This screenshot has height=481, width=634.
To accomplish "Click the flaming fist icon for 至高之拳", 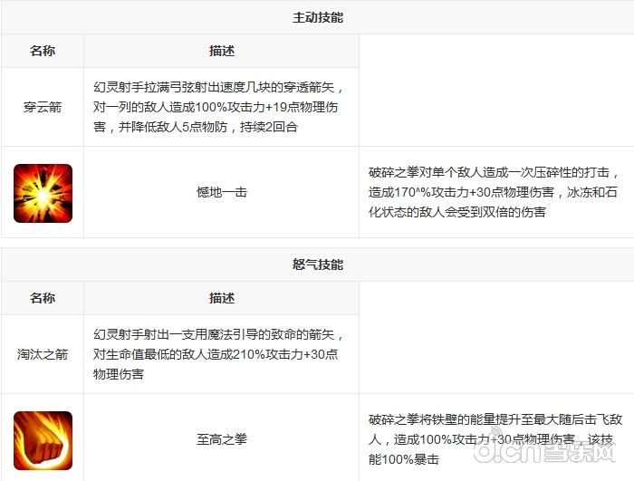I will click(43, 439).
